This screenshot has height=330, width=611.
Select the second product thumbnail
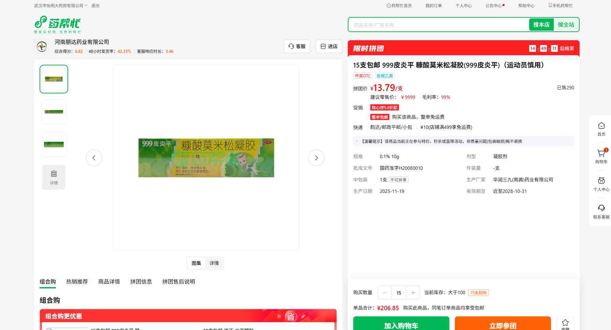point(54,112)
